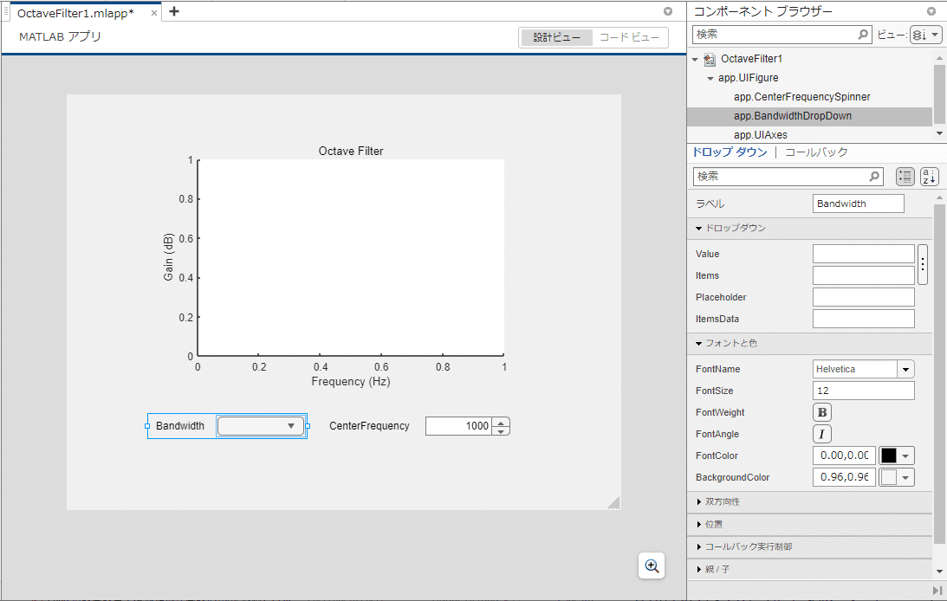Collapse the app.UIFigure tree node
Image resolution: width=947 pixels, height=601 pixels.
710,79
